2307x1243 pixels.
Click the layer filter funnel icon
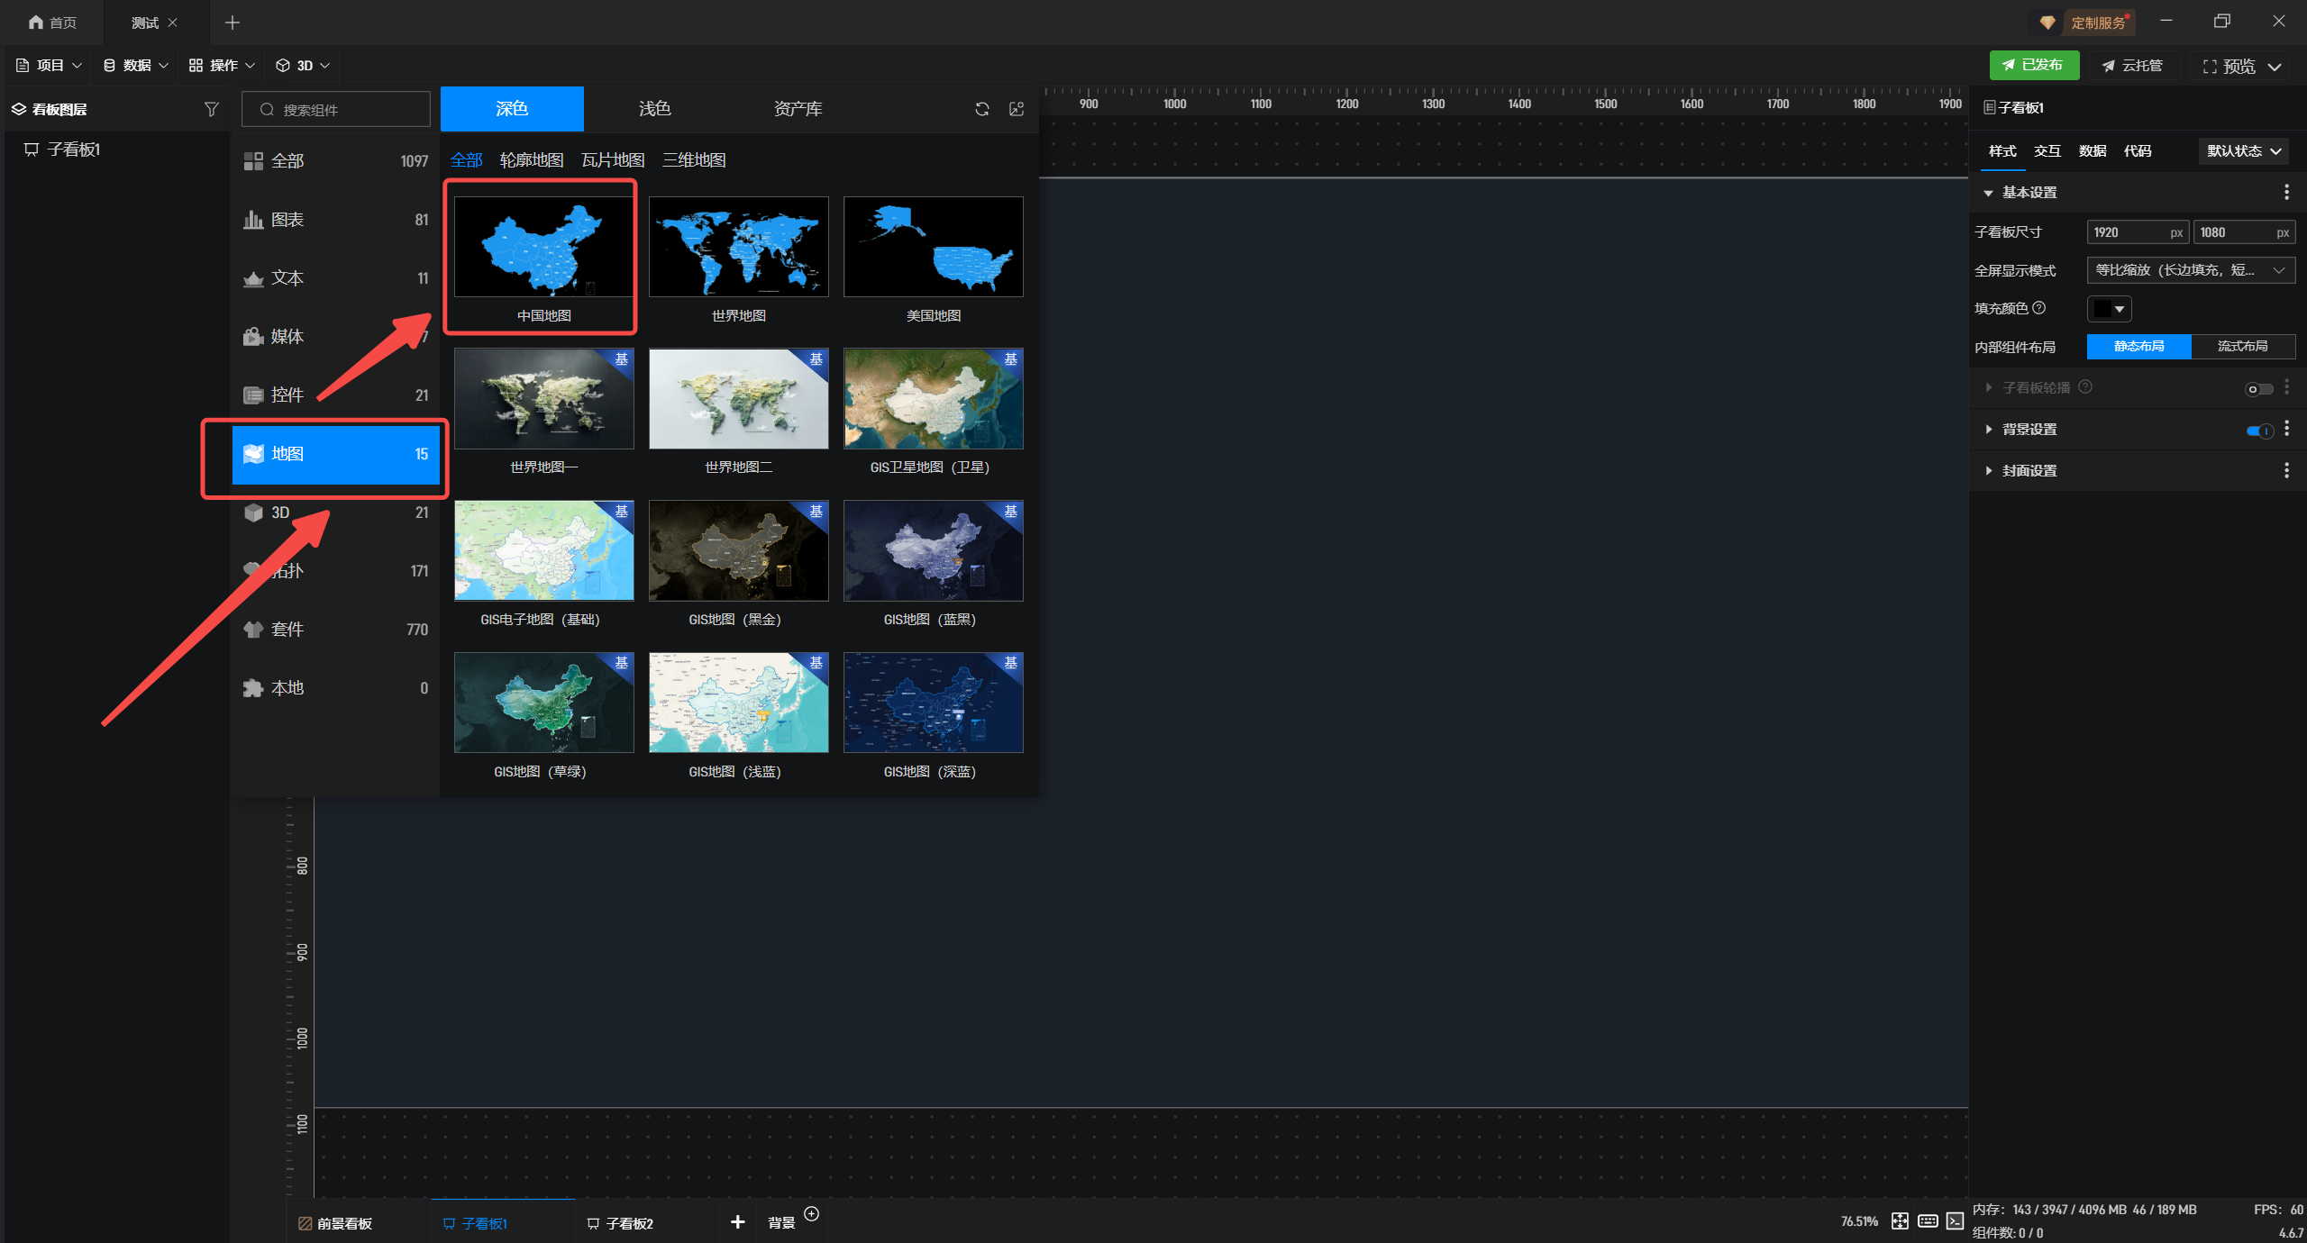click(x=211, y=109)
